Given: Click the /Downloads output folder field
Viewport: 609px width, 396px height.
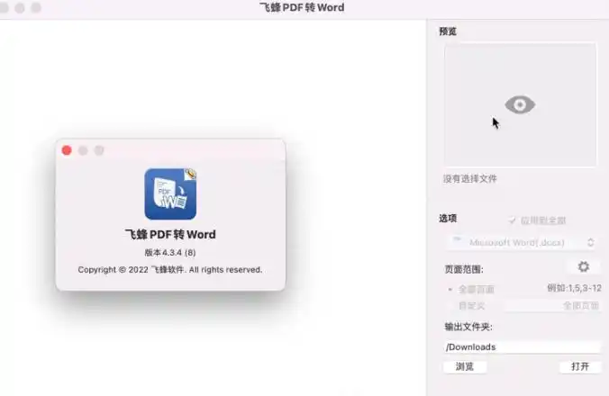Looking at the screenshot, I should (522, 346).
